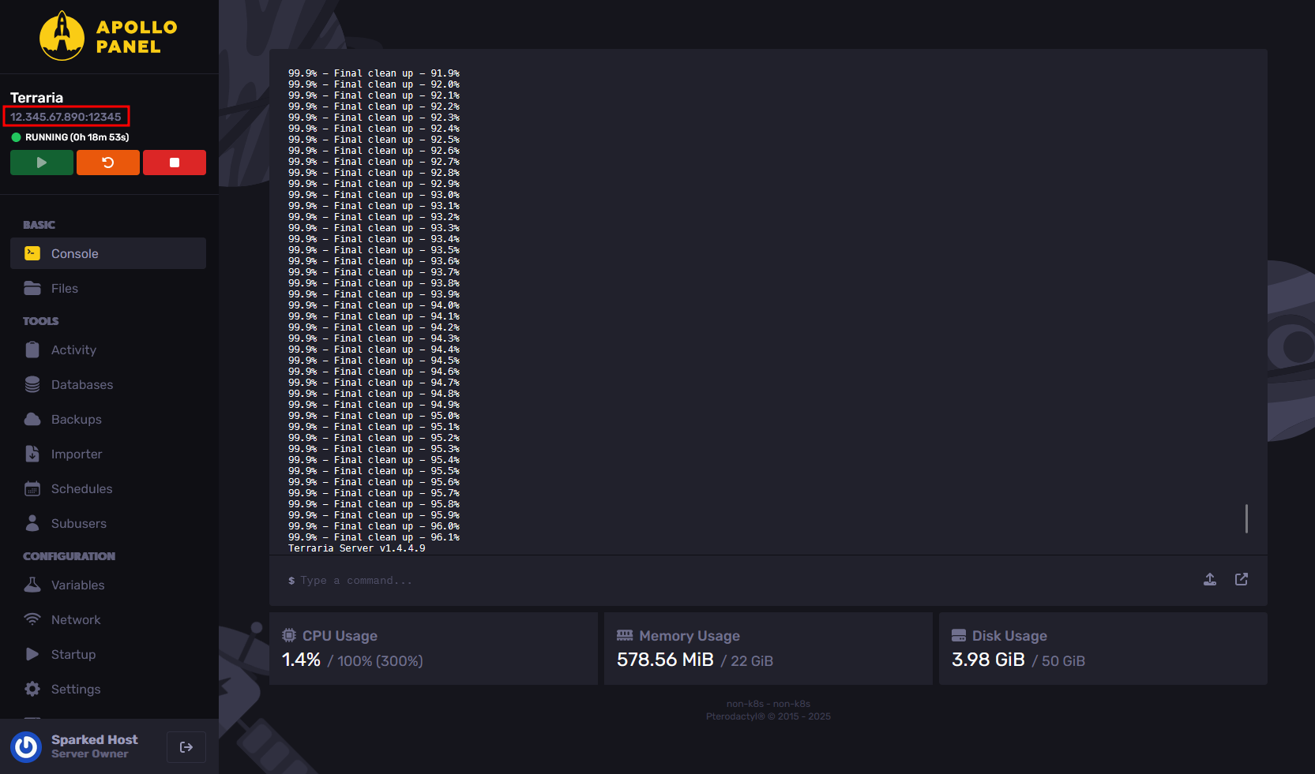Open the Files page

point(108,288)
